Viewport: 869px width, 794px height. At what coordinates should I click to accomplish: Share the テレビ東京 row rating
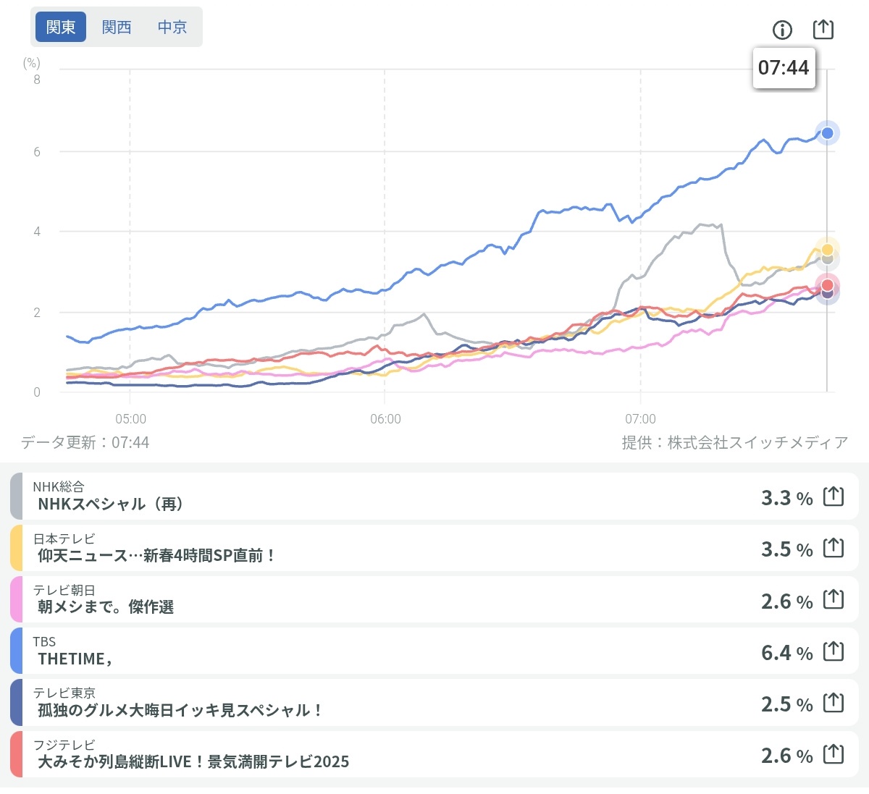pos(834,703)
